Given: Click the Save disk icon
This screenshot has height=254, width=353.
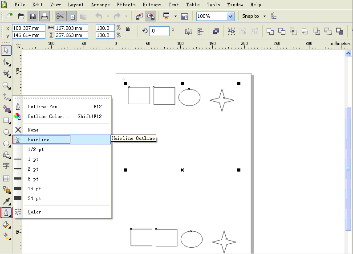Looking at the screenshot, I should coord(33,16).
